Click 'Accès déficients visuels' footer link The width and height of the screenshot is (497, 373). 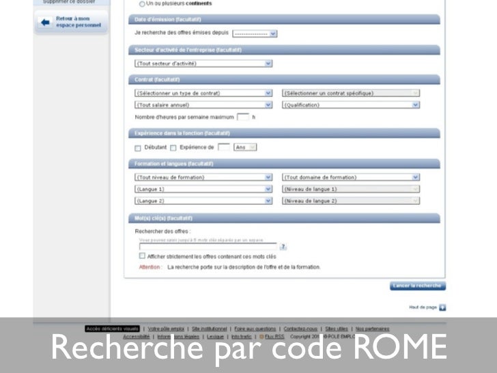[112, 329]
